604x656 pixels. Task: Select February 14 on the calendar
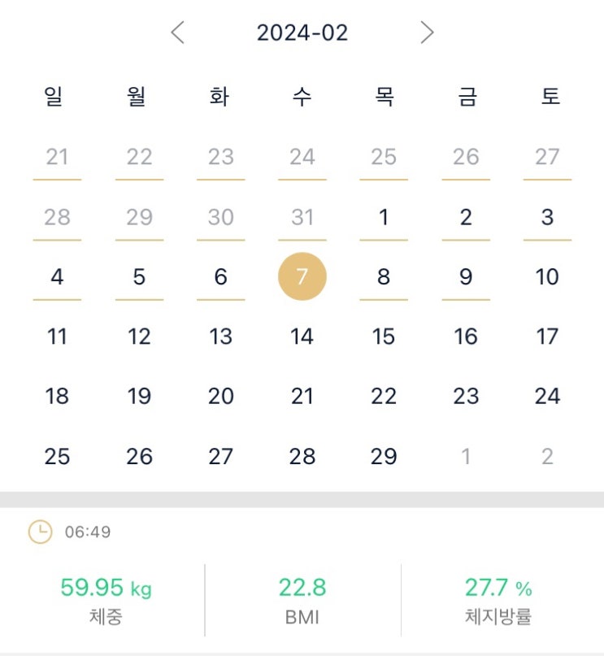coord(302,337)
